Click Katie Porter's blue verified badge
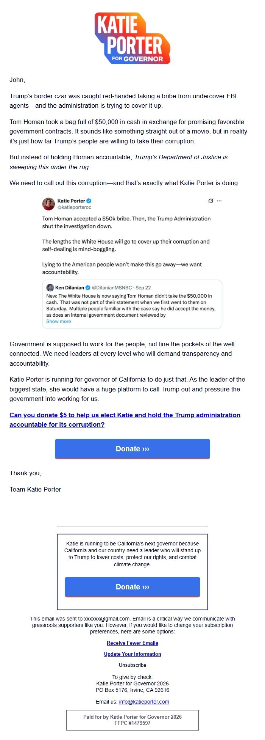Viewport: 265px width, 740px height. tap(89, 201)
